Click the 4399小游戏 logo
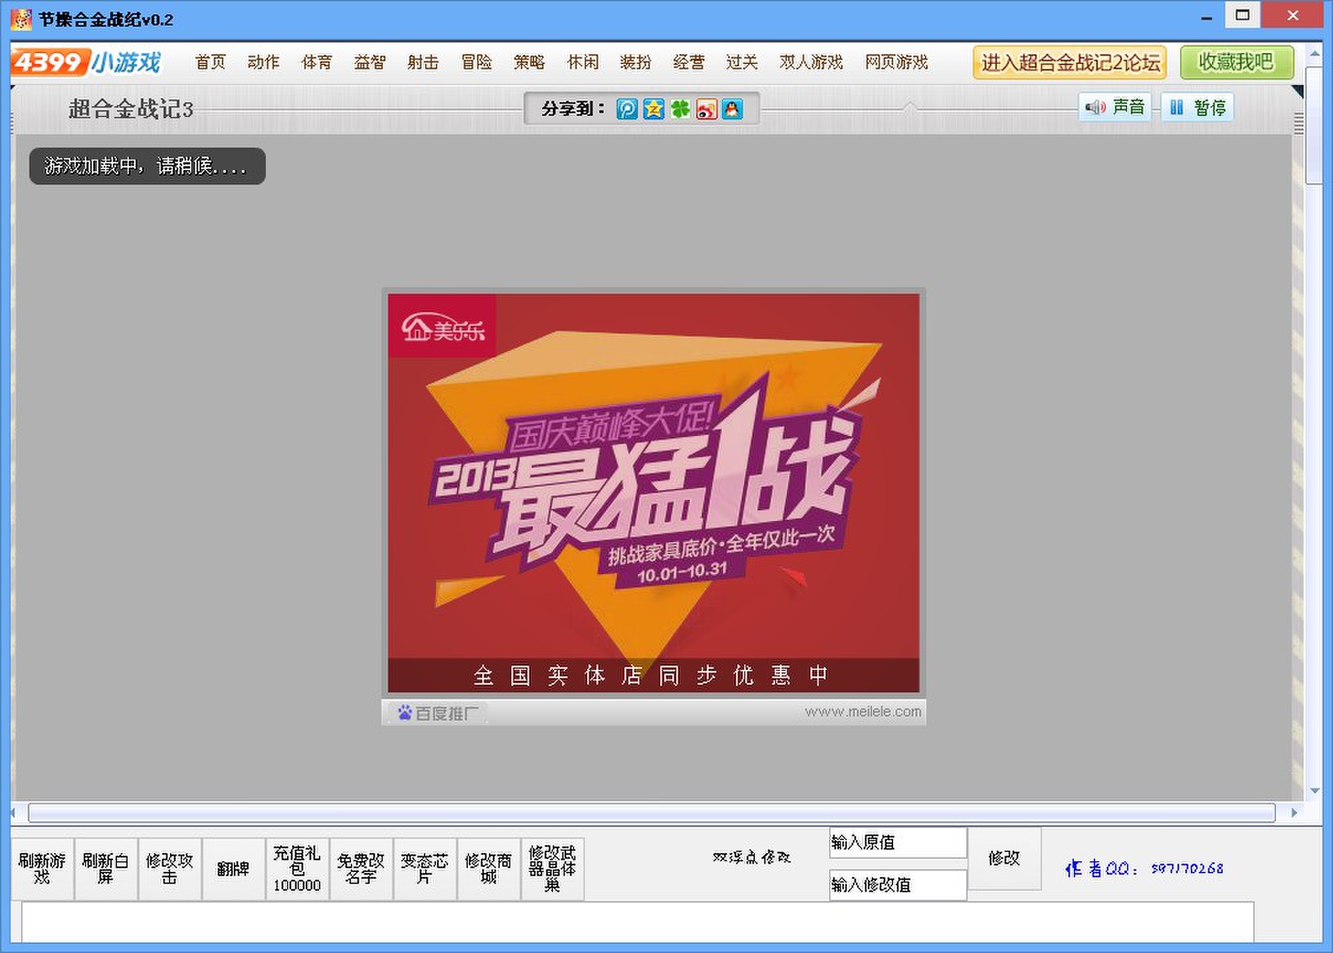Viewport: 1333px width, 953px height. (x=86, y=62)
